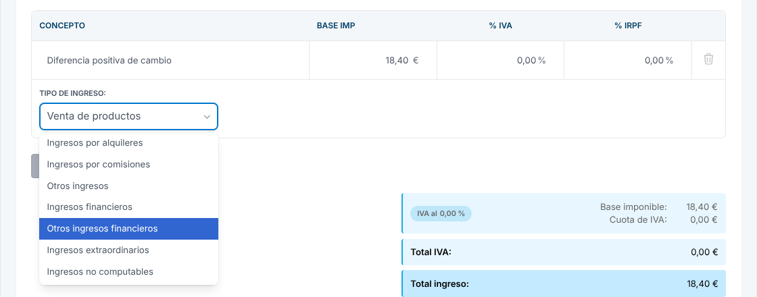Click the CONCEPTO column header
757x297 pixels.
coord(62,26)
